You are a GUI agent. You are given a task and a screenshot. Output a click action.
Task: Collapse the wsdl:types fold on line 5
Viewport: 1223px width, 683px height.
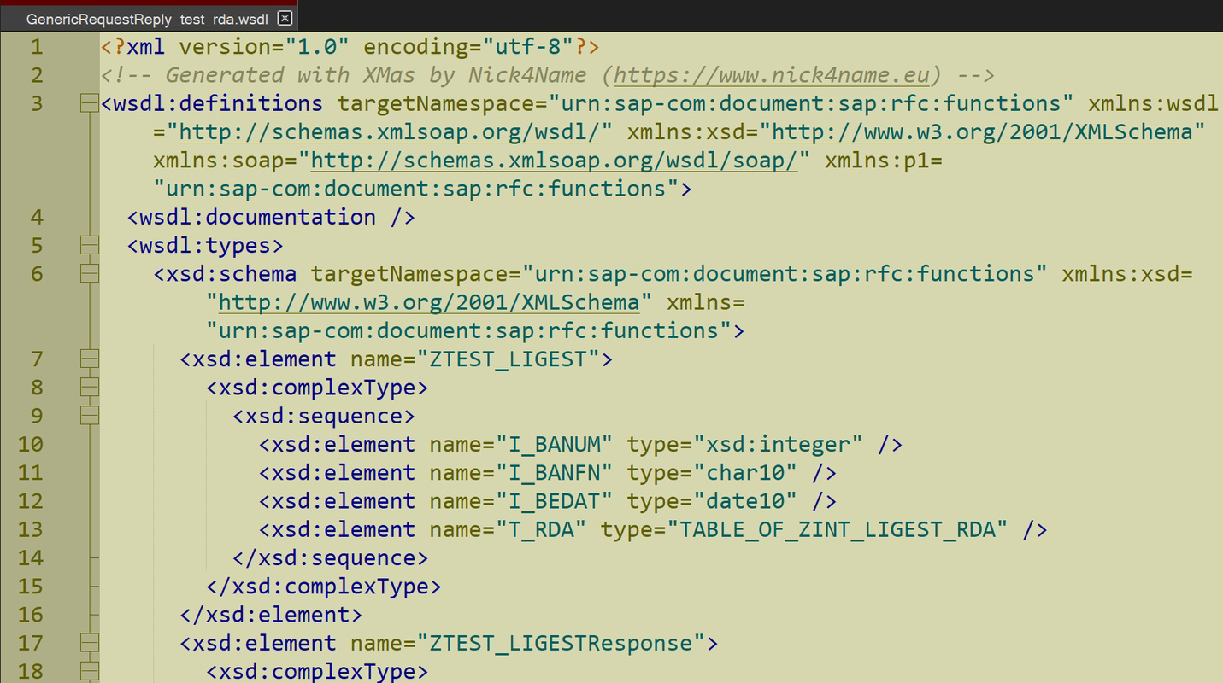tap(89, 245)
